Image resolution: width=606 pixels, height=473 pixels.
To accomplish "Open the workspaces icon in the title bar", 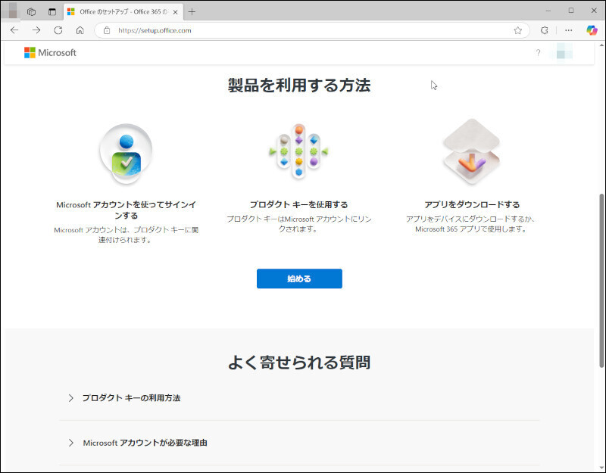I will (x=31, y=11).
